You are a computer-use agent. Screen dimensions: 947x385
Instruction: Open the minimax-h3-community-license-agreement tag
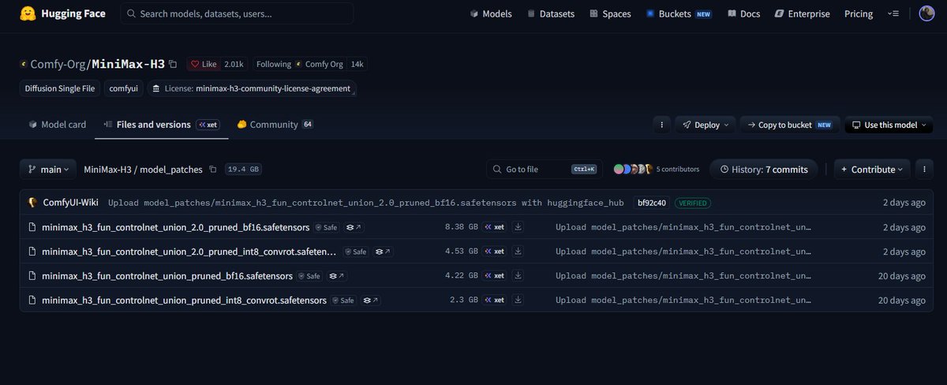coord(253,88)
